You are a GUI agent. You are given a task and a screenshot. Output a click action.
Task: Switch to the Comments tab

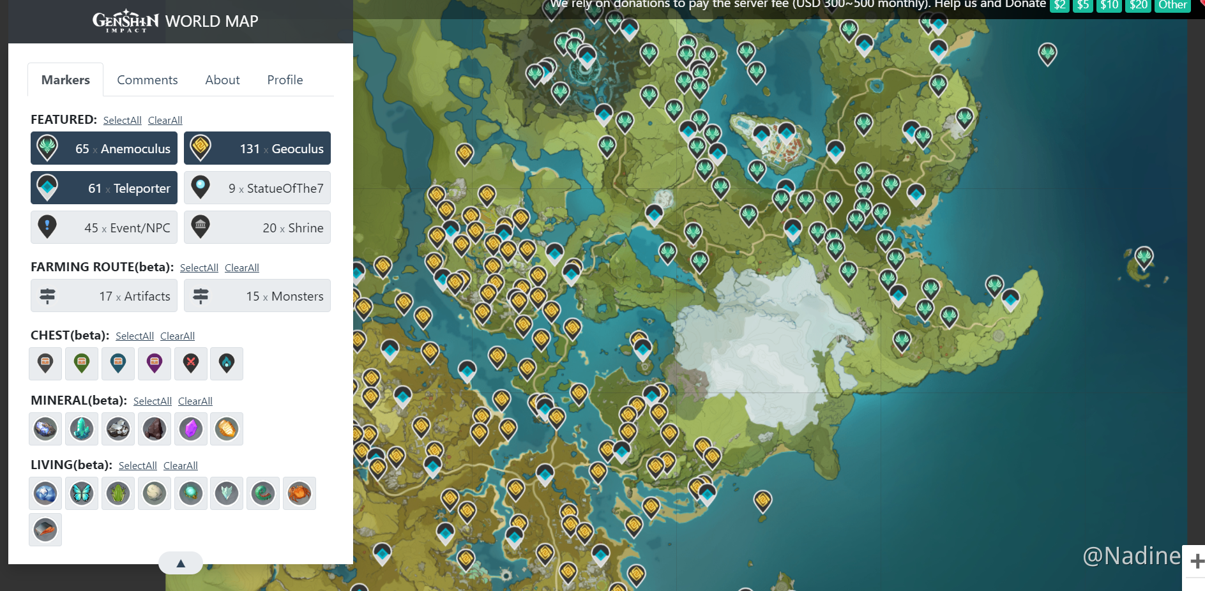(x=148, y=80)
